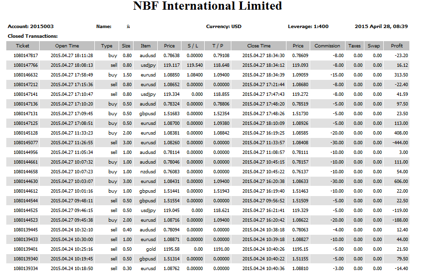Select ticket number 1080147212
421x273 pixels.
pos(26,84)
